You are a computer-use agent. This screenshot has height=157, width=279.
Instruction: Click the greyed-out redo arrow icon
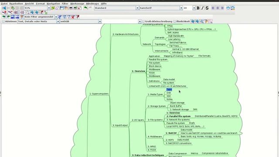coord(90,8)
